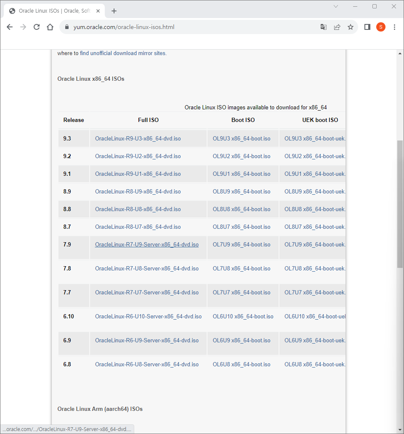Open OL7U7 x86_64-boot-uek link
Viewport: 404px width, 434px height.
click(x=315, y=293)
